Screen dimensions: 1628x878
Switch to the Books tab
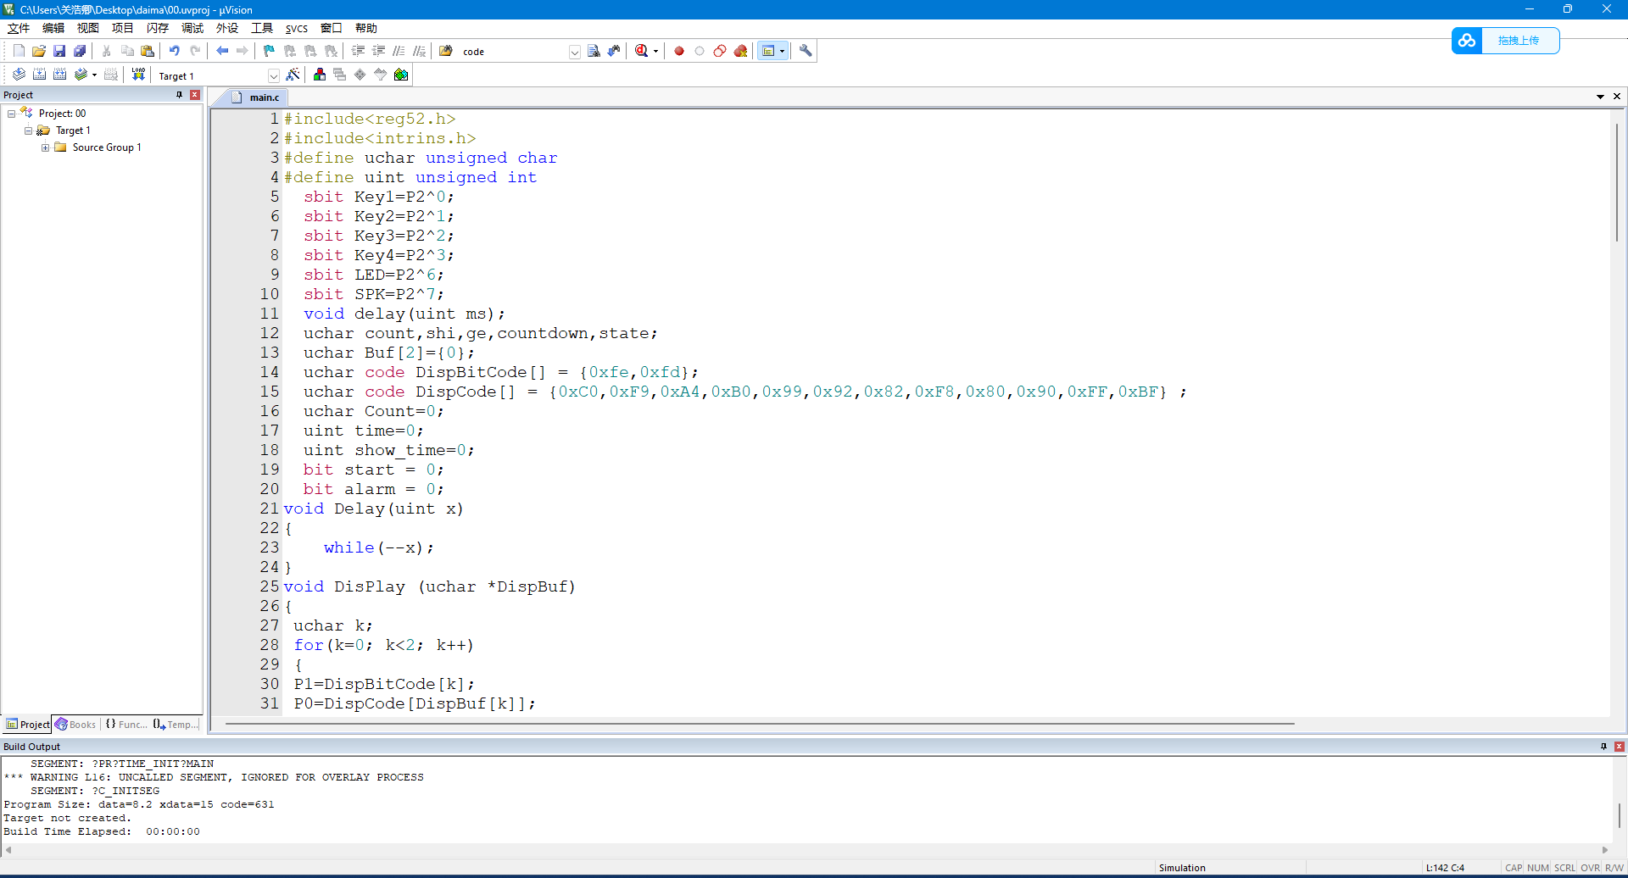(75, 725)
